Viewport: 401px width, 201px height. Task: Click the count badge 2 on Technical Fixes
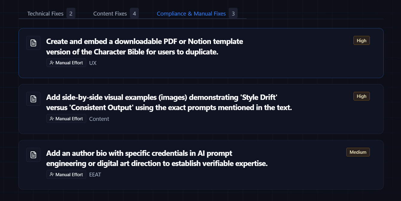pyautogui.click(x=71, y=13)
